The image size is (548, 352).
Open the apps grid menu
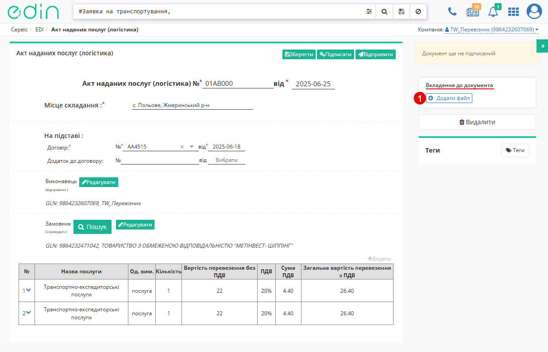(x=513, y=12)
